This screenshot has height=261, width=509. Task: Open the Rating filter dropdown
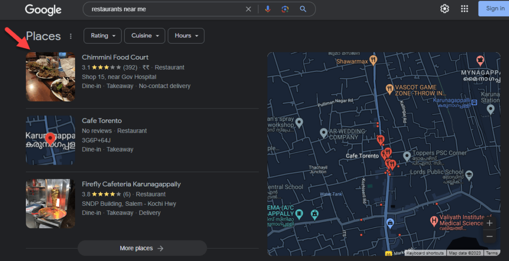coord(102,36)
